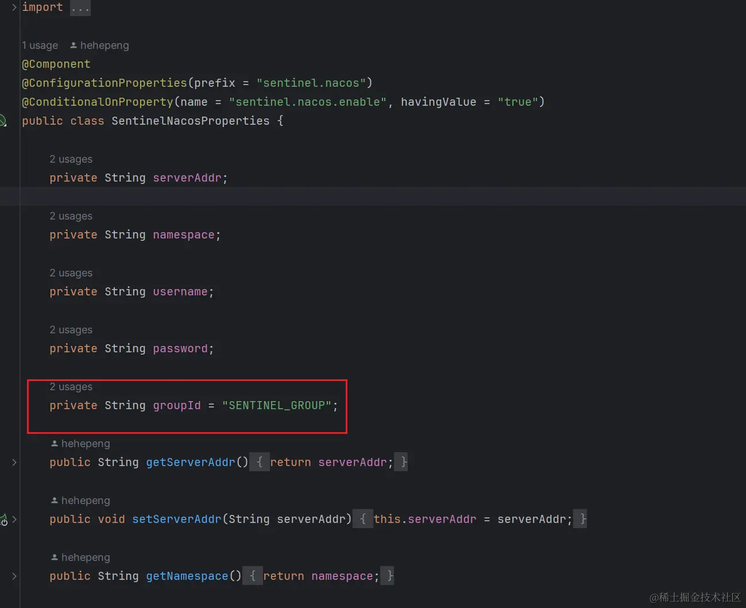
Task: Click the @Component annotation
Action: 56,64
